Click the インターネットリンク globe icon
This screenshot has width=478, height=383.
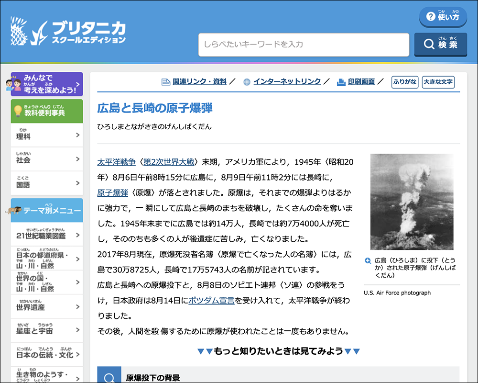click(247, 82)
